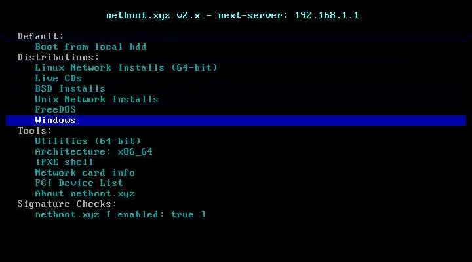Click the Distributions: section header
Image resolution: width=472 pixels, height=262 pixels.
(58, 58)
